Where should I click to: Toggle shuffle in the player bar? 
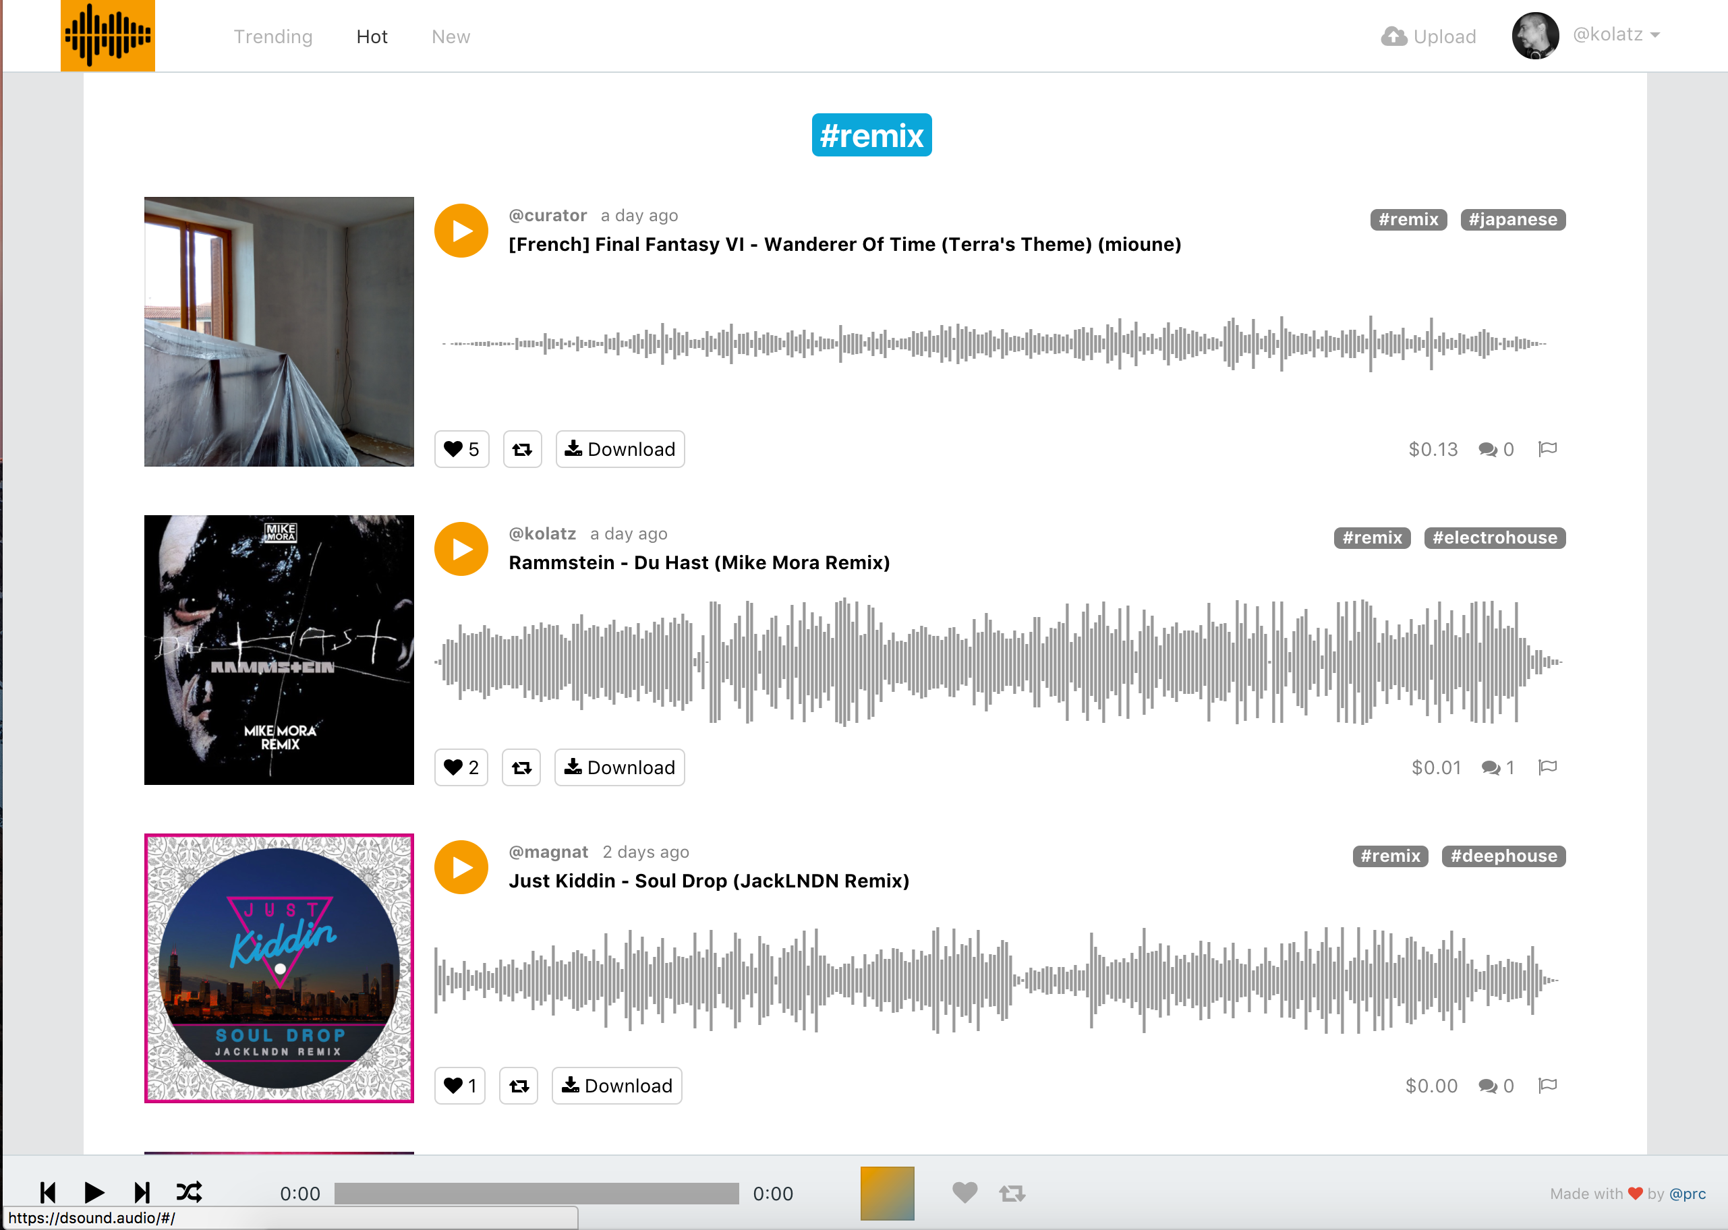pos(189,1192)
